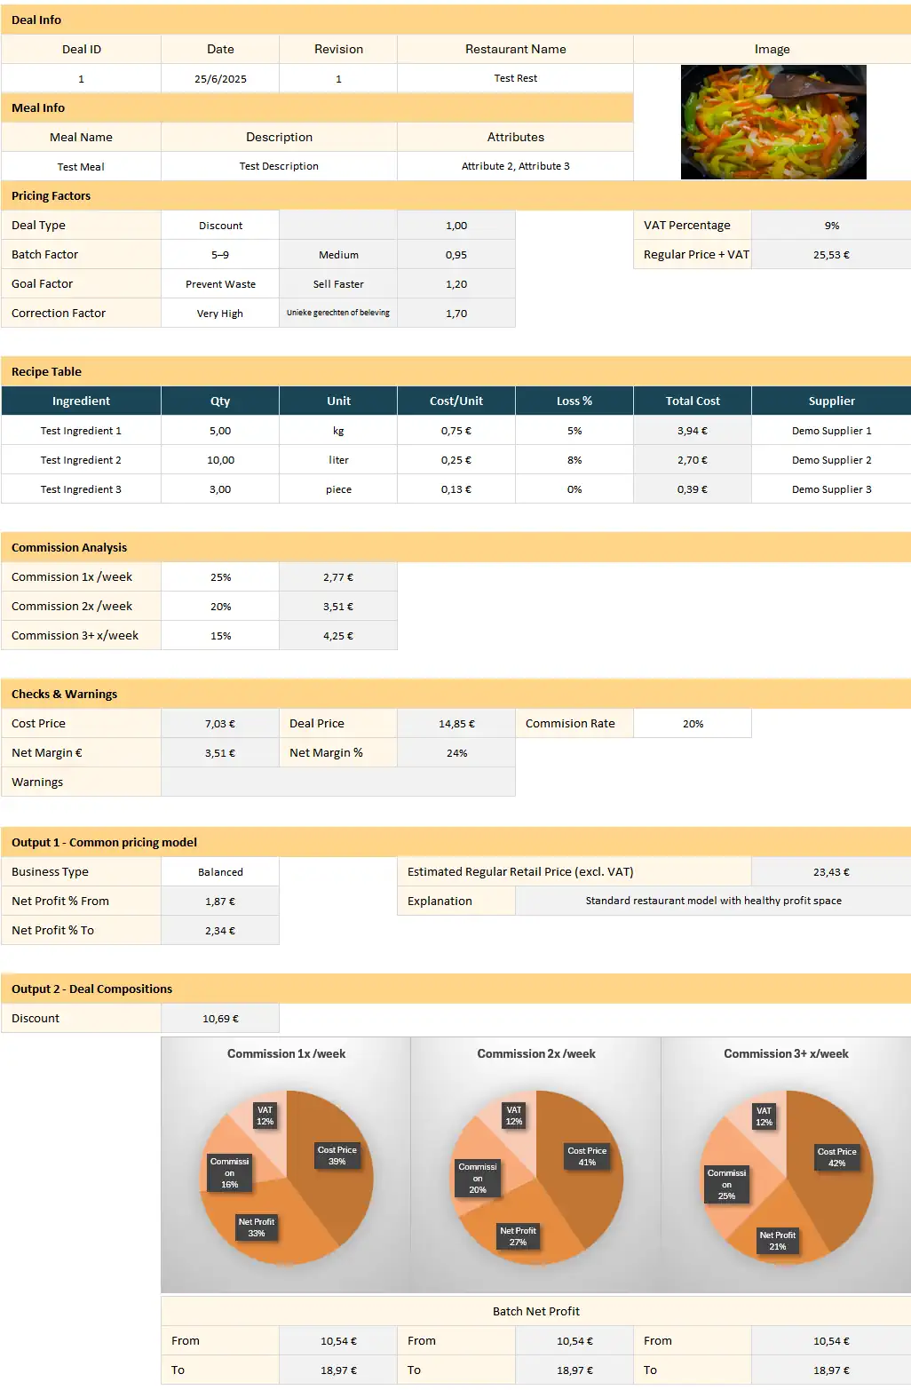Viewport: 911px width, 1390px height.
Task: Click the meal photo thumbnail of stir-fried vegetables
Action: pyautogui.click(x=773, y=123)
